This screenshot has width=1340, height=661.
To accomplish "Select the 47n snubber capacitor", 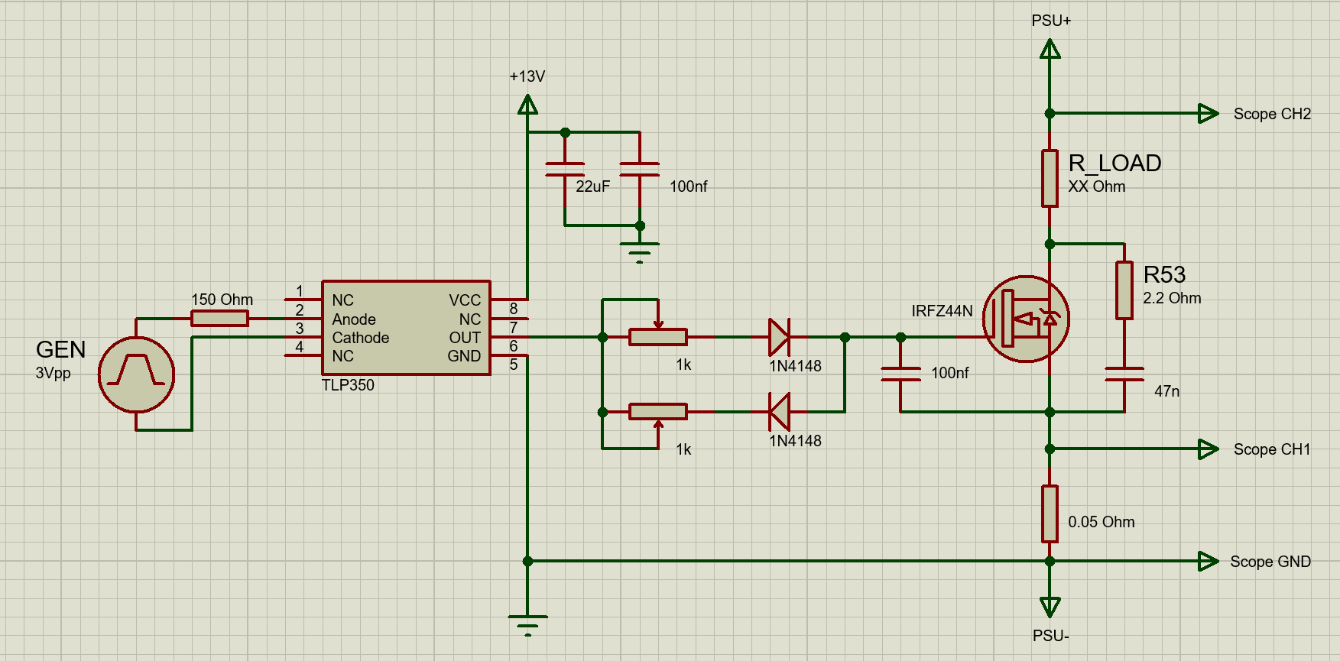I will [x=1124, y=374].
